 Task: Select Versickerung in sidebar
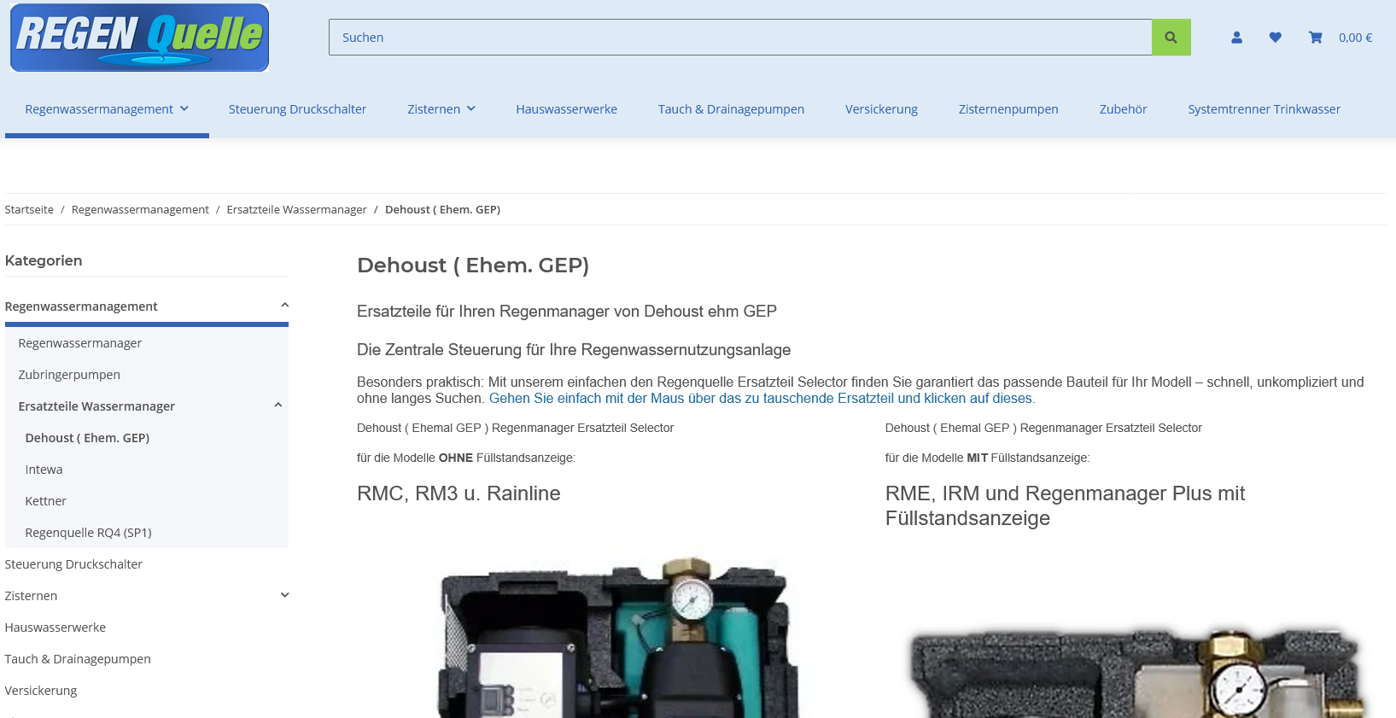tap(41, 691)
